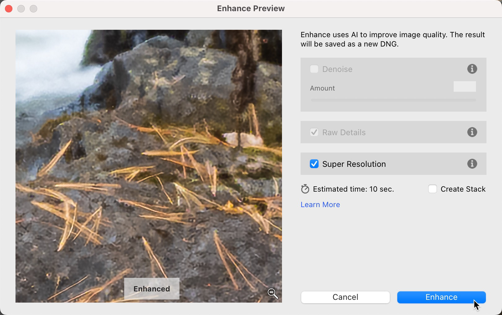Click the Enhance Preview window title

[x=251, y=8]
